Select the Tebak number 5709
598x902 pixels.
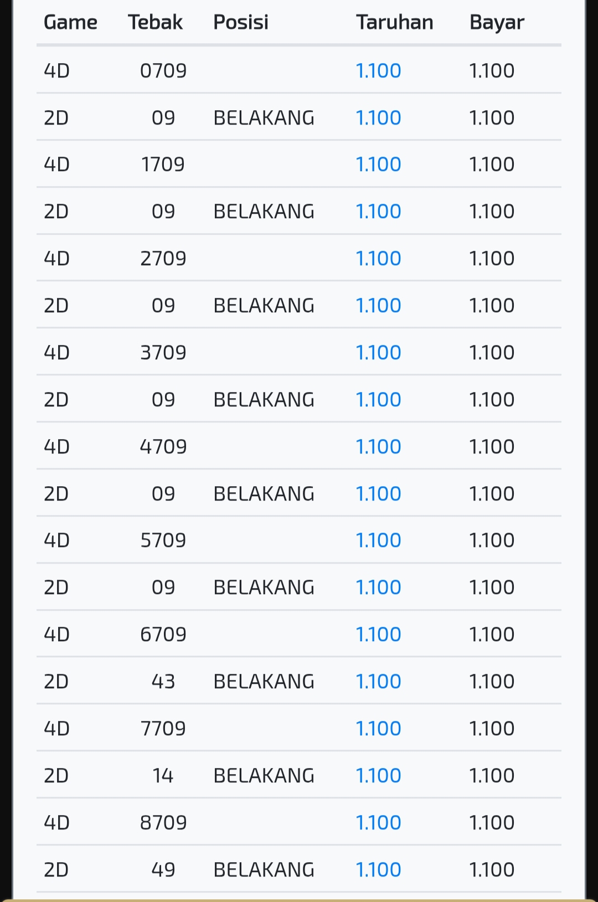(163, 540)
